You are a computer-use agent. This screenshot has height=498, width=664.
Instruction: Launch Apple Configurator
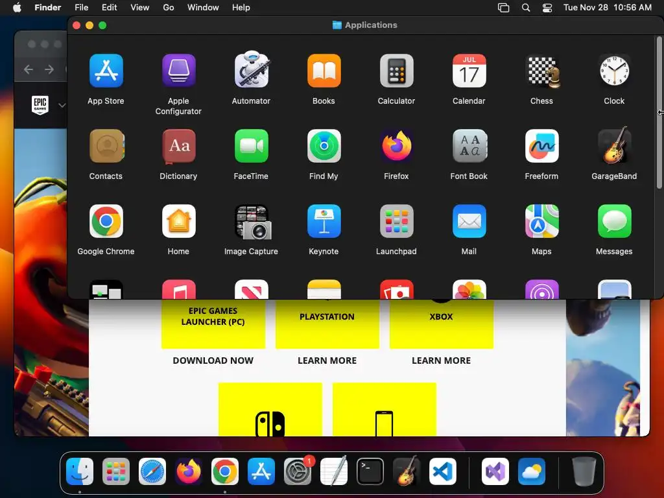click(178, 71)
